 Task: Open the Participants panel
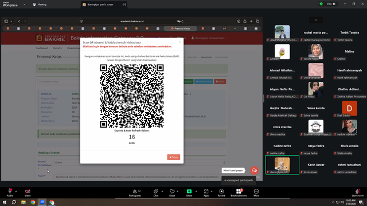[135, 193]
